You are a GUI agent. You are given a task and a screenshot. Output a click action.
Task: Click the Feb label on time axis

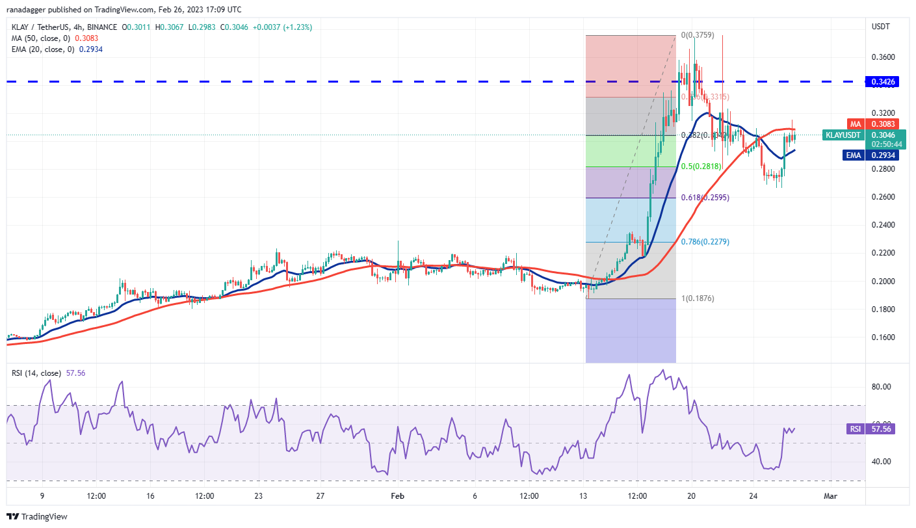(397, 496)
